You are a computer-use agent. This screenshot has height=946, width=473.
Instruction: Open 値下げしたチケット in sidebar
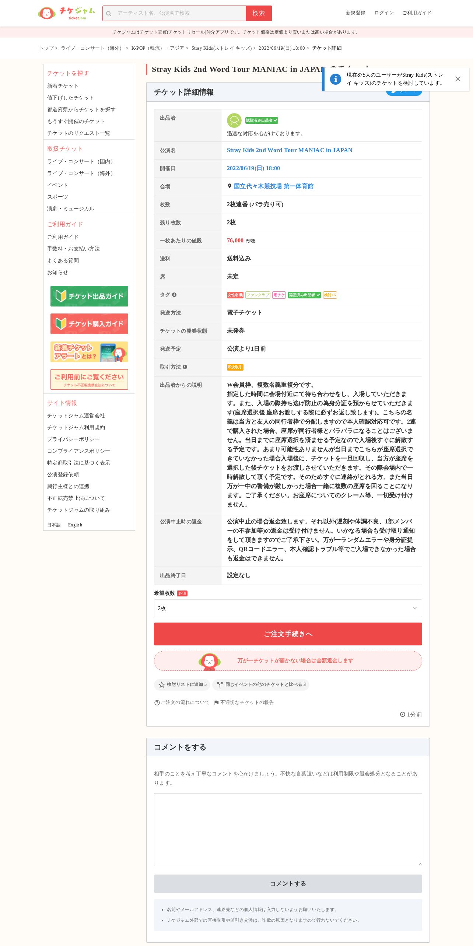pos(70,98)
